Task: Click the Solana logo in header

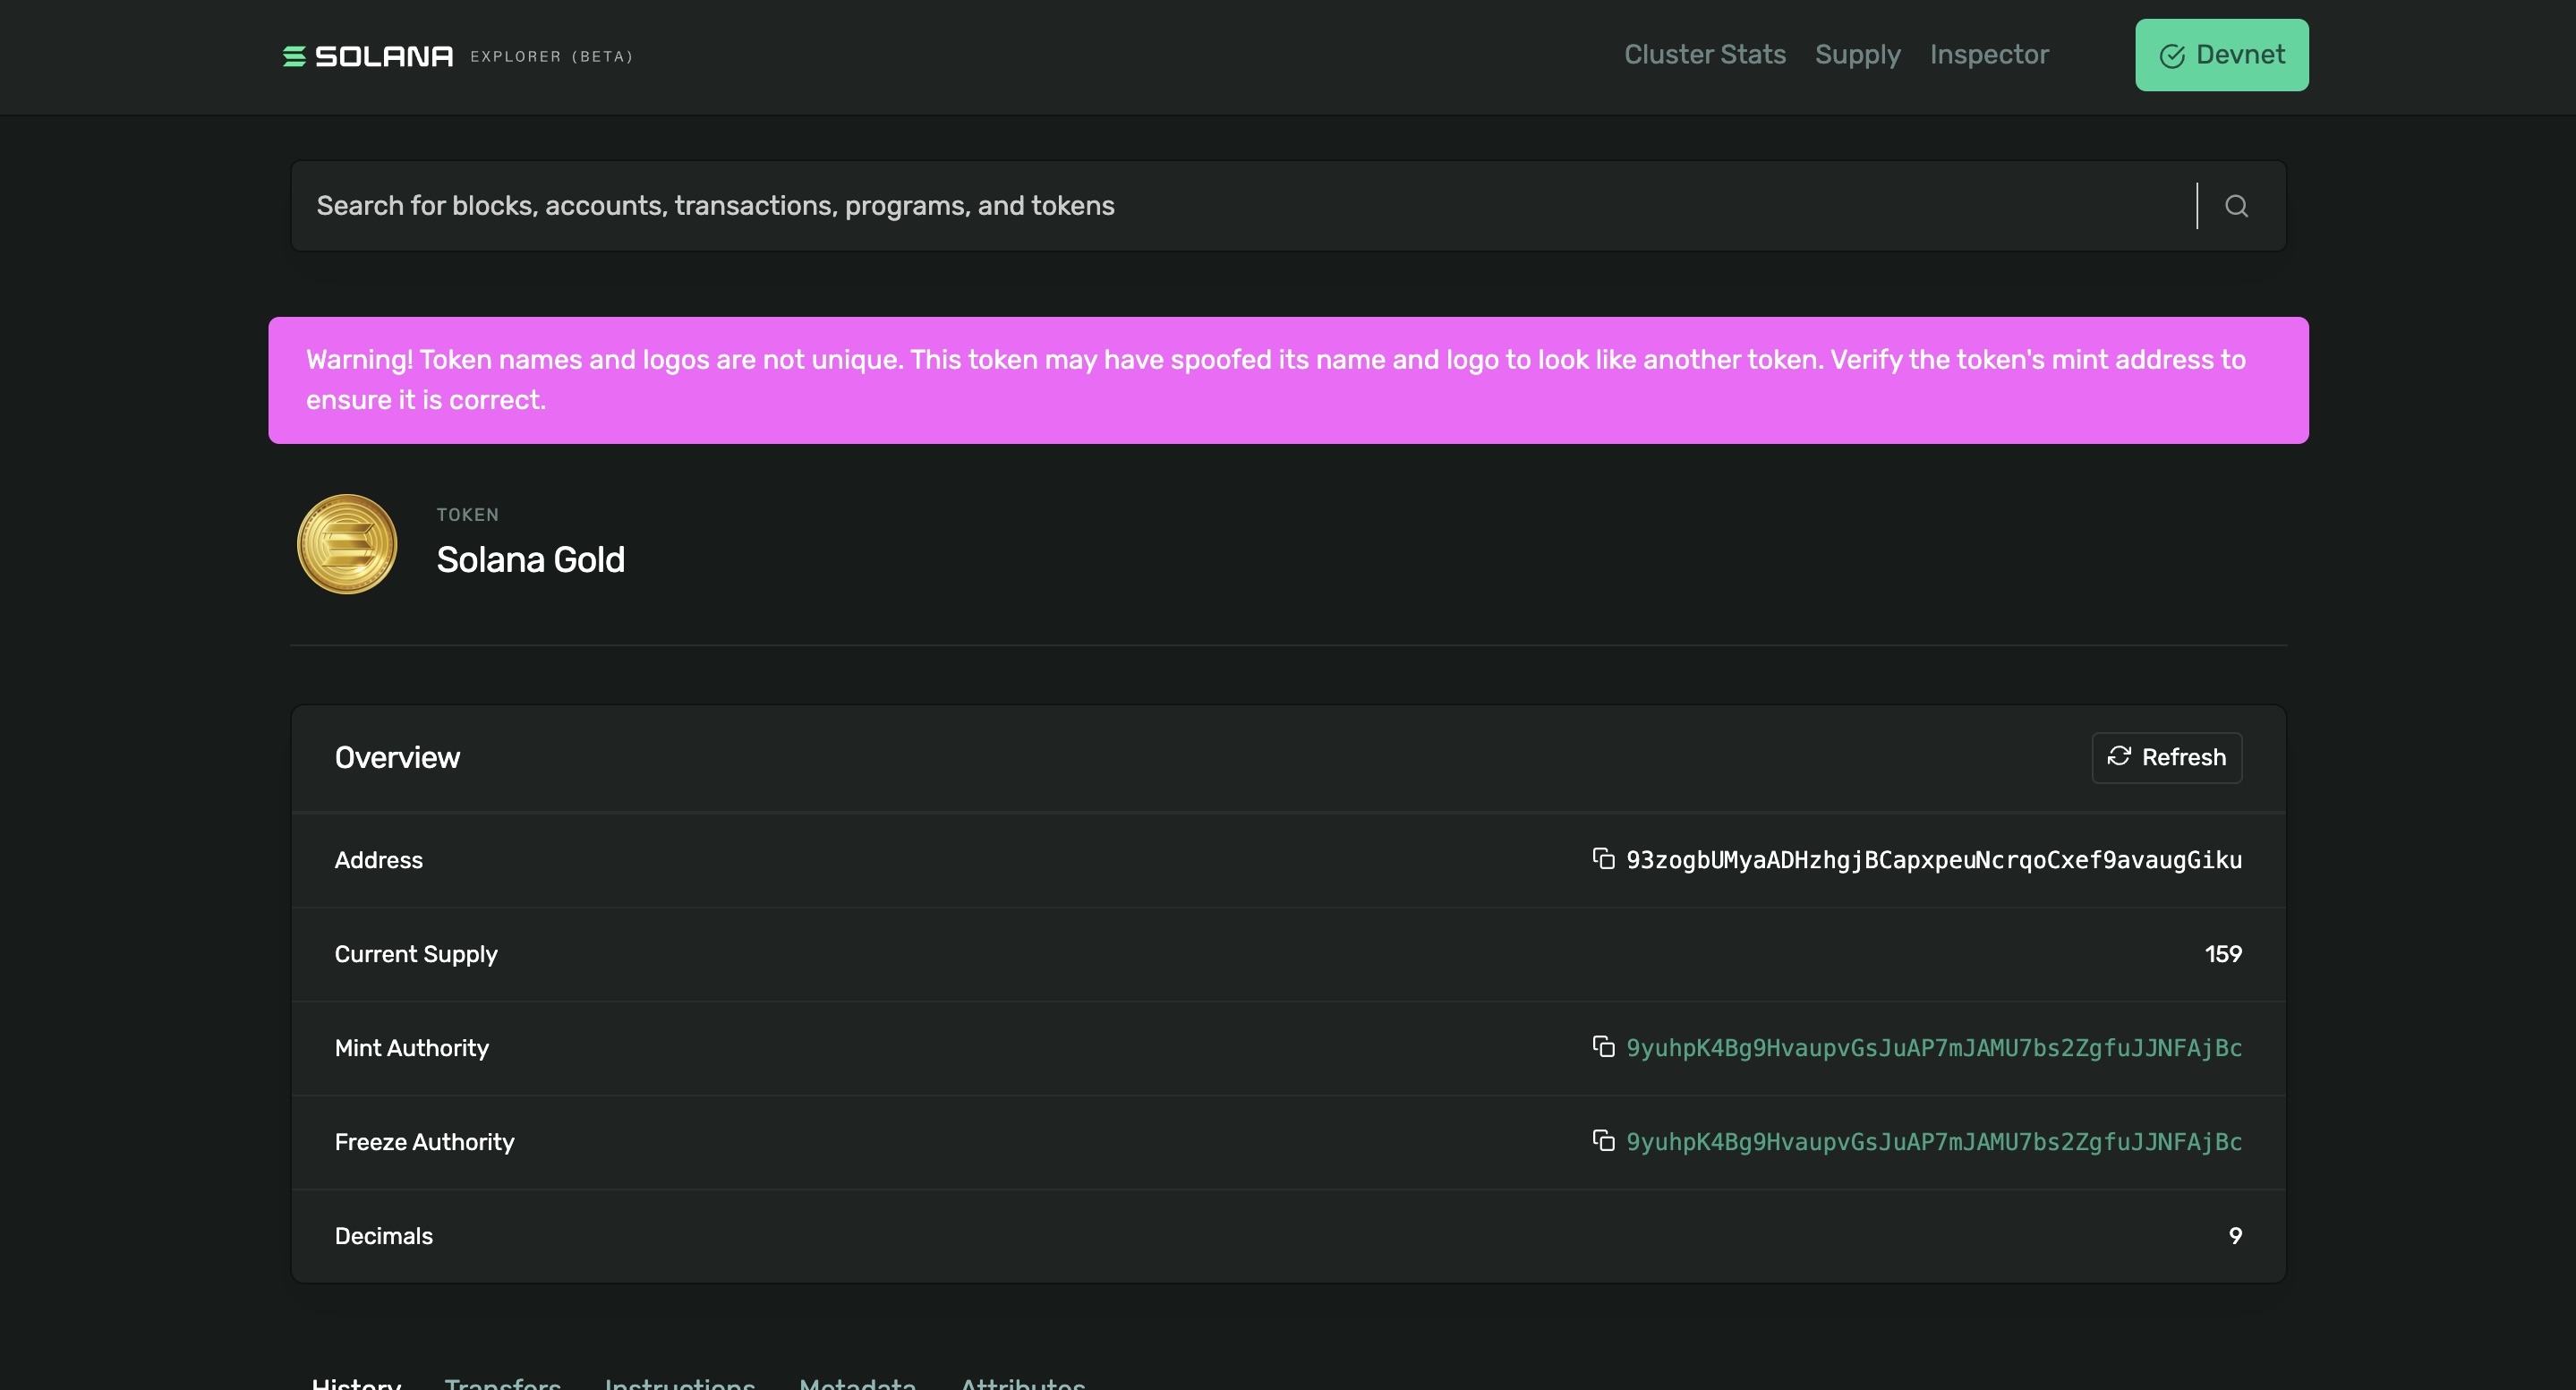Action: click(x=368, y=56)
